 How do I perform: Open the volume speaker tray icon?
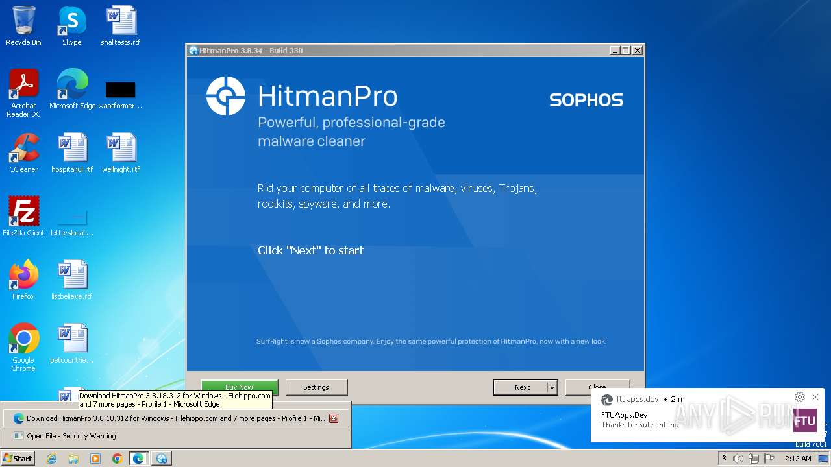(738, 459)
